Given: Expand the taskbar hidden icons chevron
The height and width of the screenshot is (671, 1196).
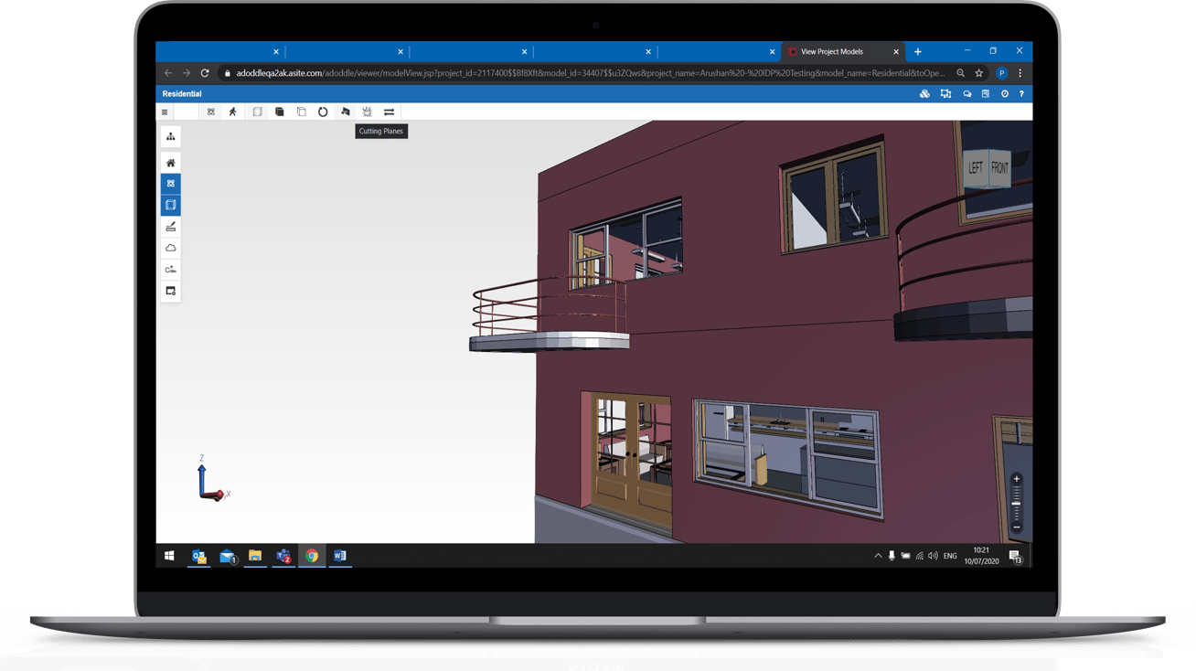Looking at the screenshot, I should [876, 555].
